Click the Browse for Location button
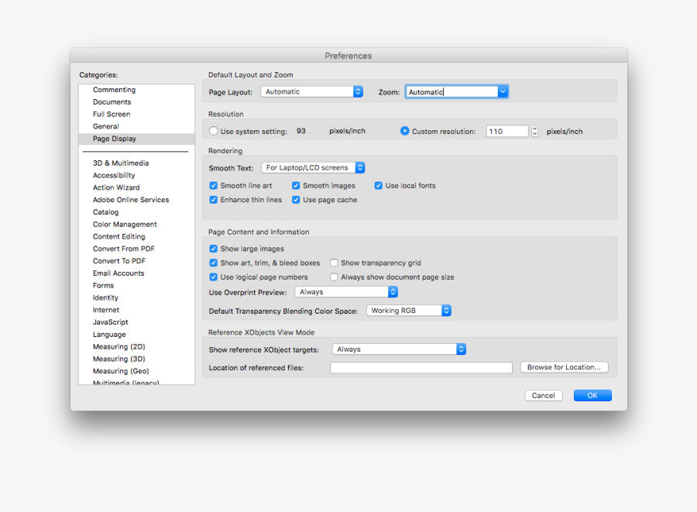The image size is (697, 512). click(x=564, y=367)
